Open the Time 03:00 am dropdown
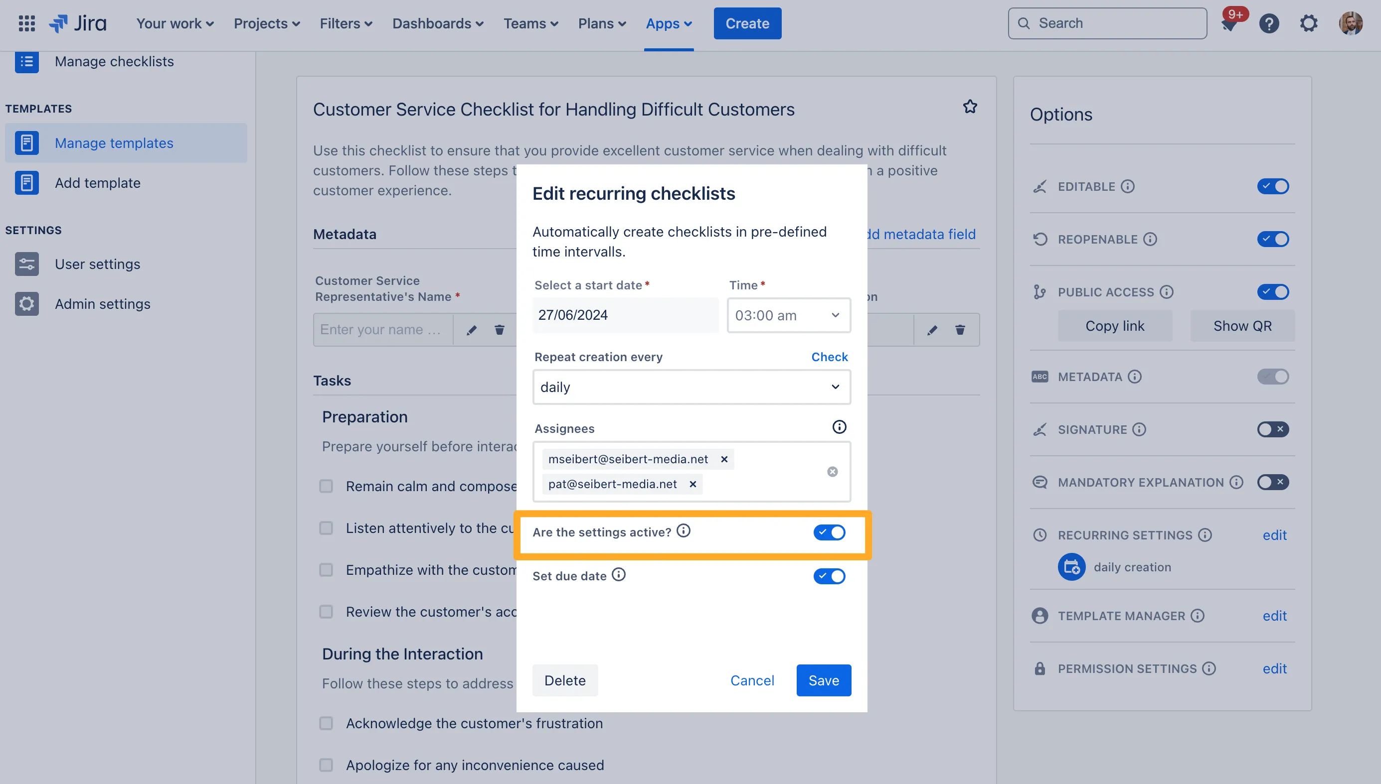Screen dimensions: 1381x784 [x=788, y=315]
